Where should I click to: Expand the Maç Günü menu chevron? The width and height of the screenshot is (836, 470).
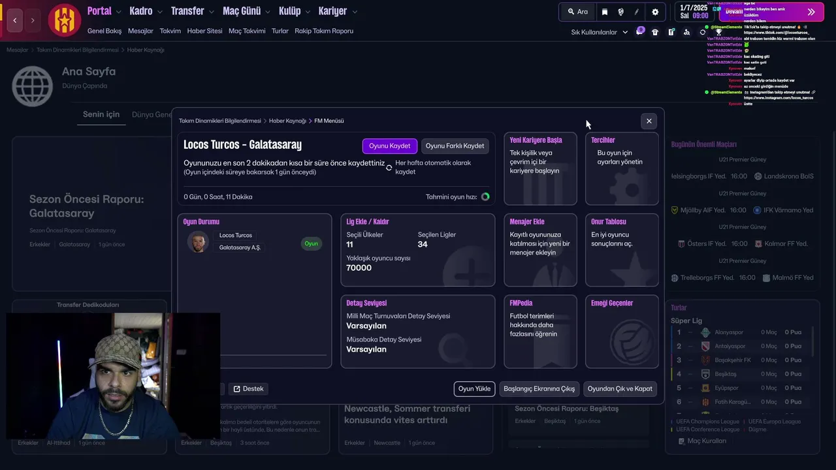click(267, 12)
